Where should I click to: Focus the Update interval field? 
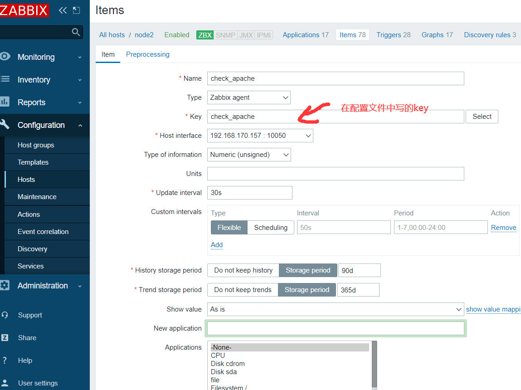pos(250,193)
